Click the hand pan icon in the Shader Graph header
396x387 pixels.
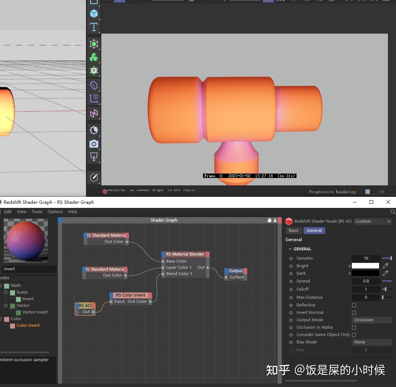[x=269, y=220]
